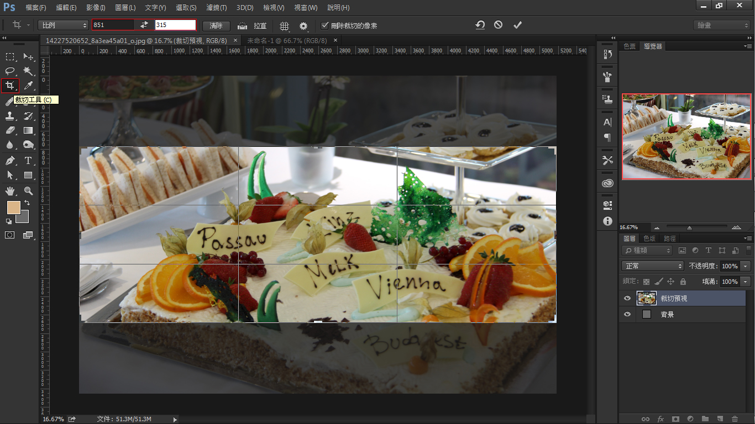The height and width of the screenshot is (424, 755).
Task: Hide the 背景 layer
Action: coord(627,314)
